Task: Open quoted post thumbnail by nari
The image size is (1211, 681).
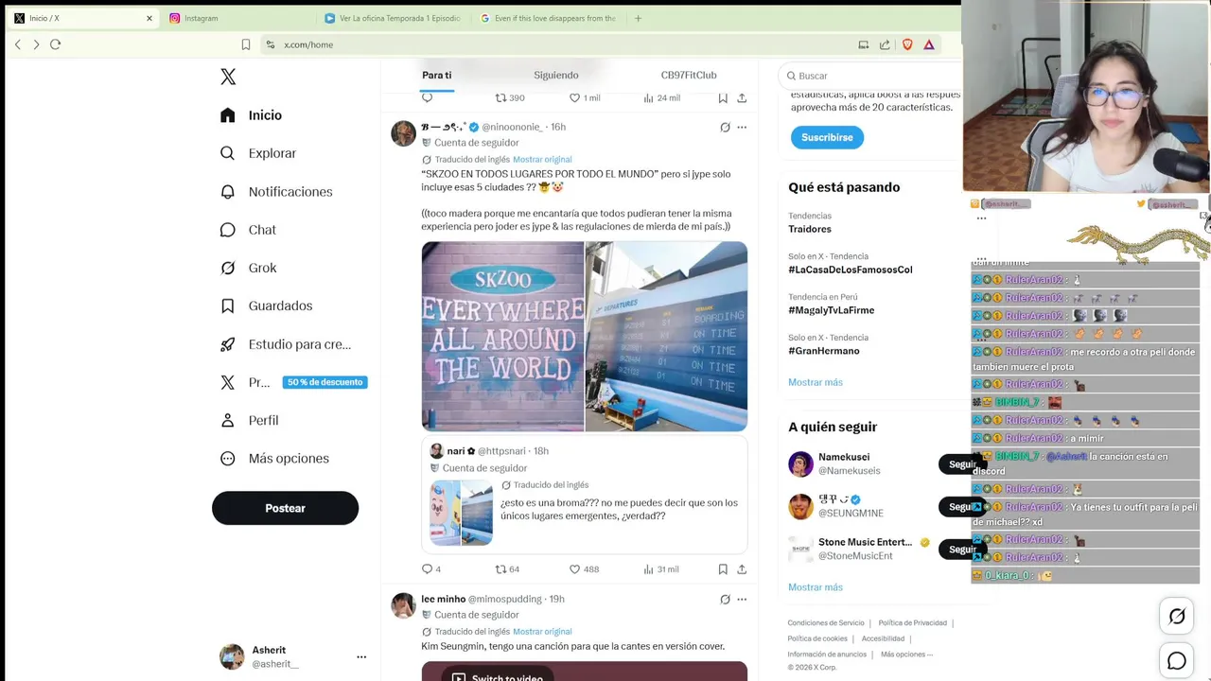Action: [462, 513]
